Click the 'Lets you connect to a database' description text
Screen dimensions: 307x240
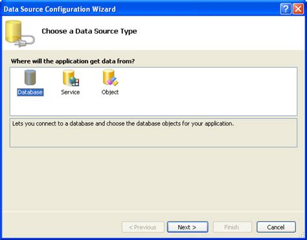click(123, 124)
